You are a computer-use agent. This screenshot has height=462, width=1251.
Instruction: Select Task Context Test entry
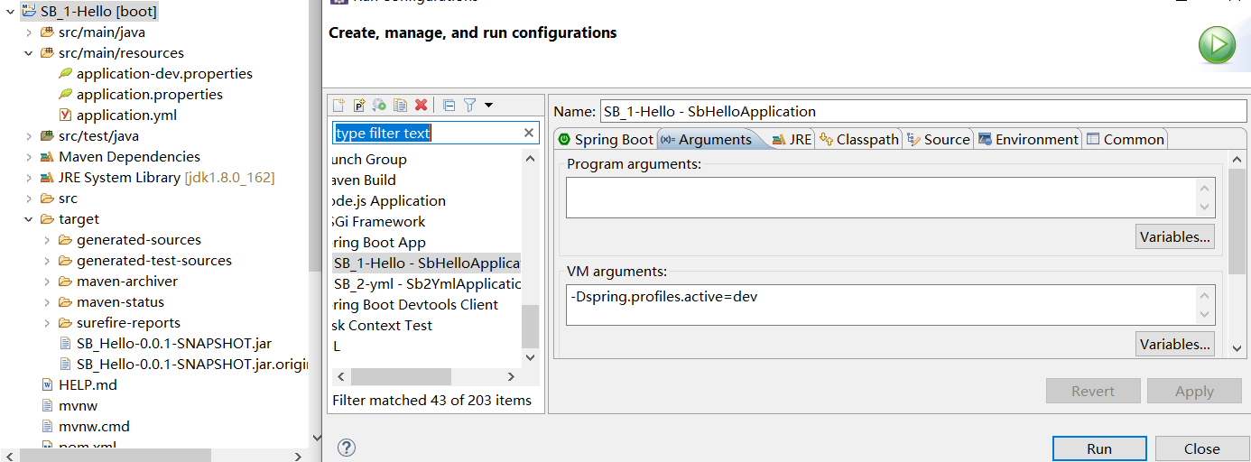pyautogui.click(x=383, y=325)
